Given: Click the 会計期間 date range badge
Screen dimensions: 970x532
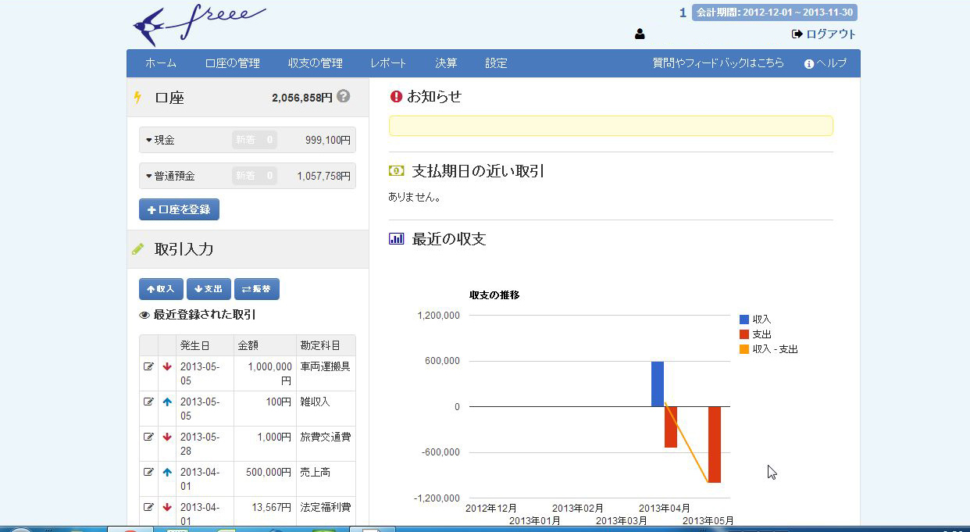Looking at the screenshot, I should click(775, 12).
